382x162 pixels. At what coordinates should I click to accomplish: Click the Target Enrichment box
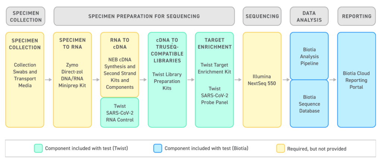(215, 80)
